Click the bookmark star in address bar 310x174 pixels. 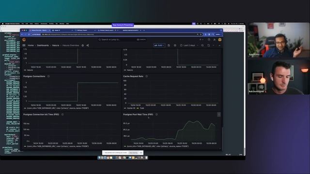[201, 34]
